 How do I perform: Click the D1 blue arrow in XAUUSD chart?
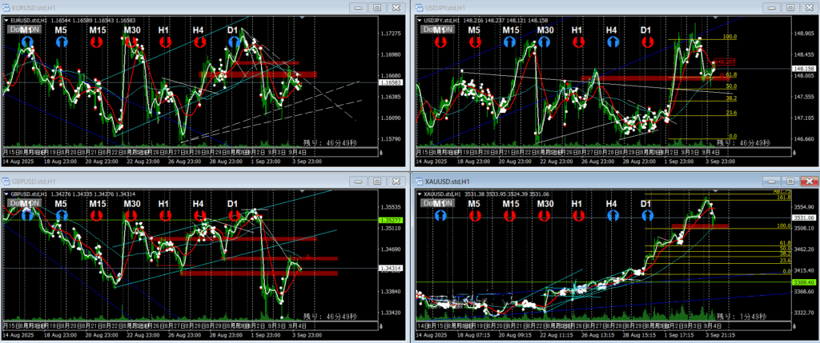646,215
